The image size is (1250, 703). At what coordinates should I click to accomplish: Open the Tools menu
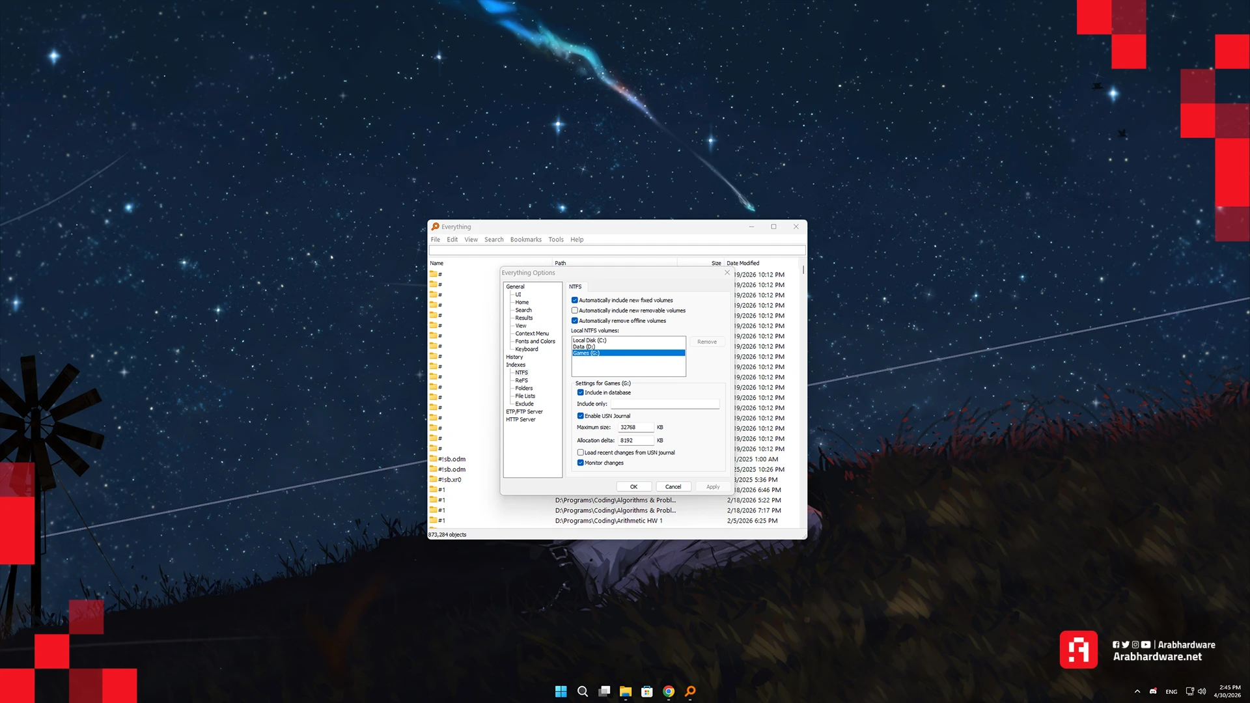[x=555, y=240]
